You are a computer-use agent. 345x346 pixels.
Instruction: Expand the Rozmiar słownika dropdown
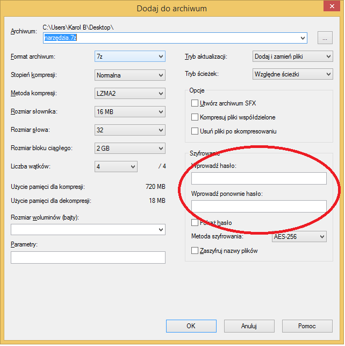click(130, 112)
